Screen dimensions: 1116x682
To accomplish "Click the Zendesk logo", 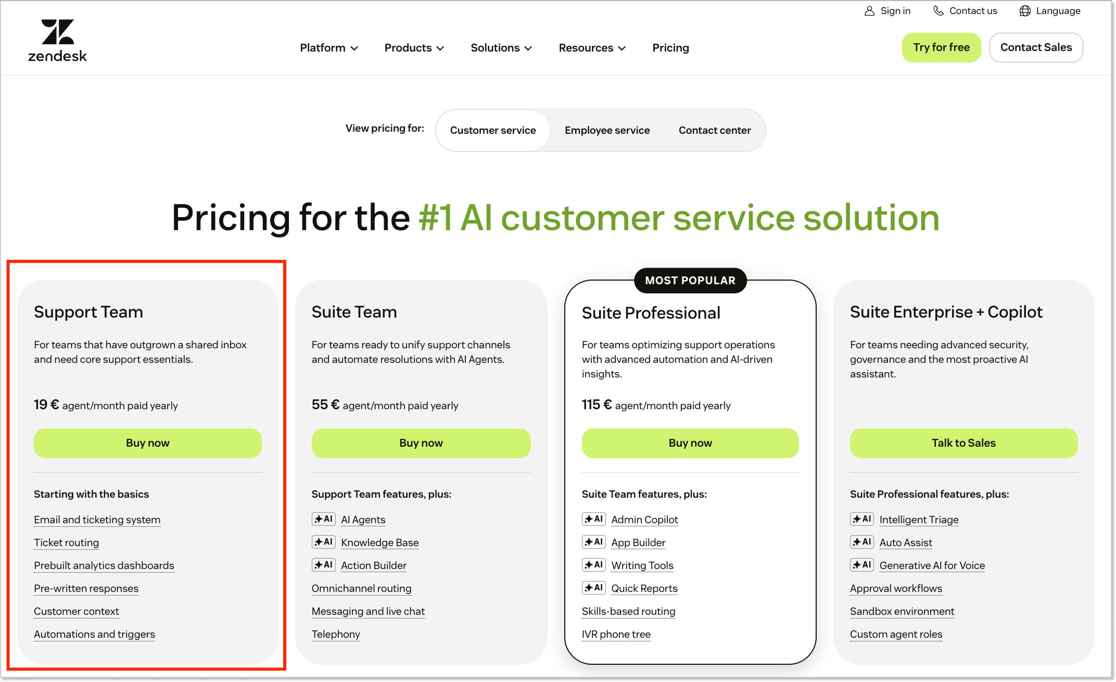I will point(57,41).
